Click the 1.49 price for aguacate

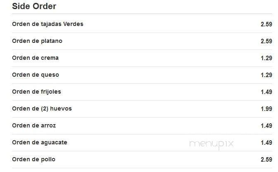[266, 143]
